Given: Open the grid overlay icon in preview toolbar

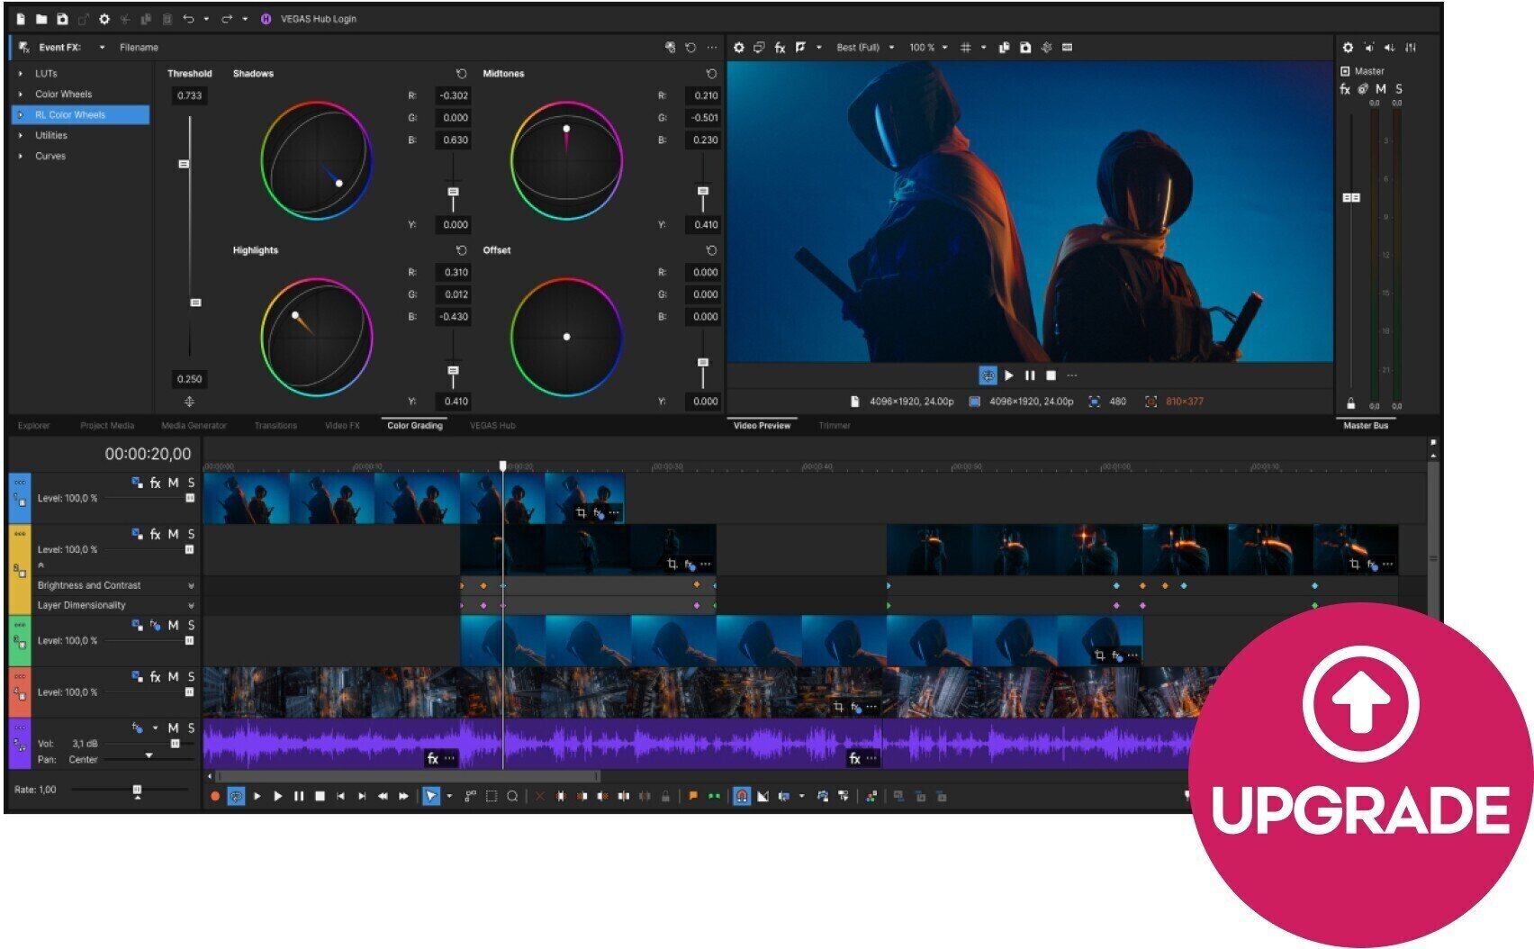Looking at the screenshot, I should click(x=966, y=48).
